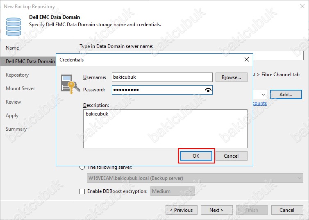Select 'The following server' radio button
The width and height of the screenshot is (309, 220).
82,168
